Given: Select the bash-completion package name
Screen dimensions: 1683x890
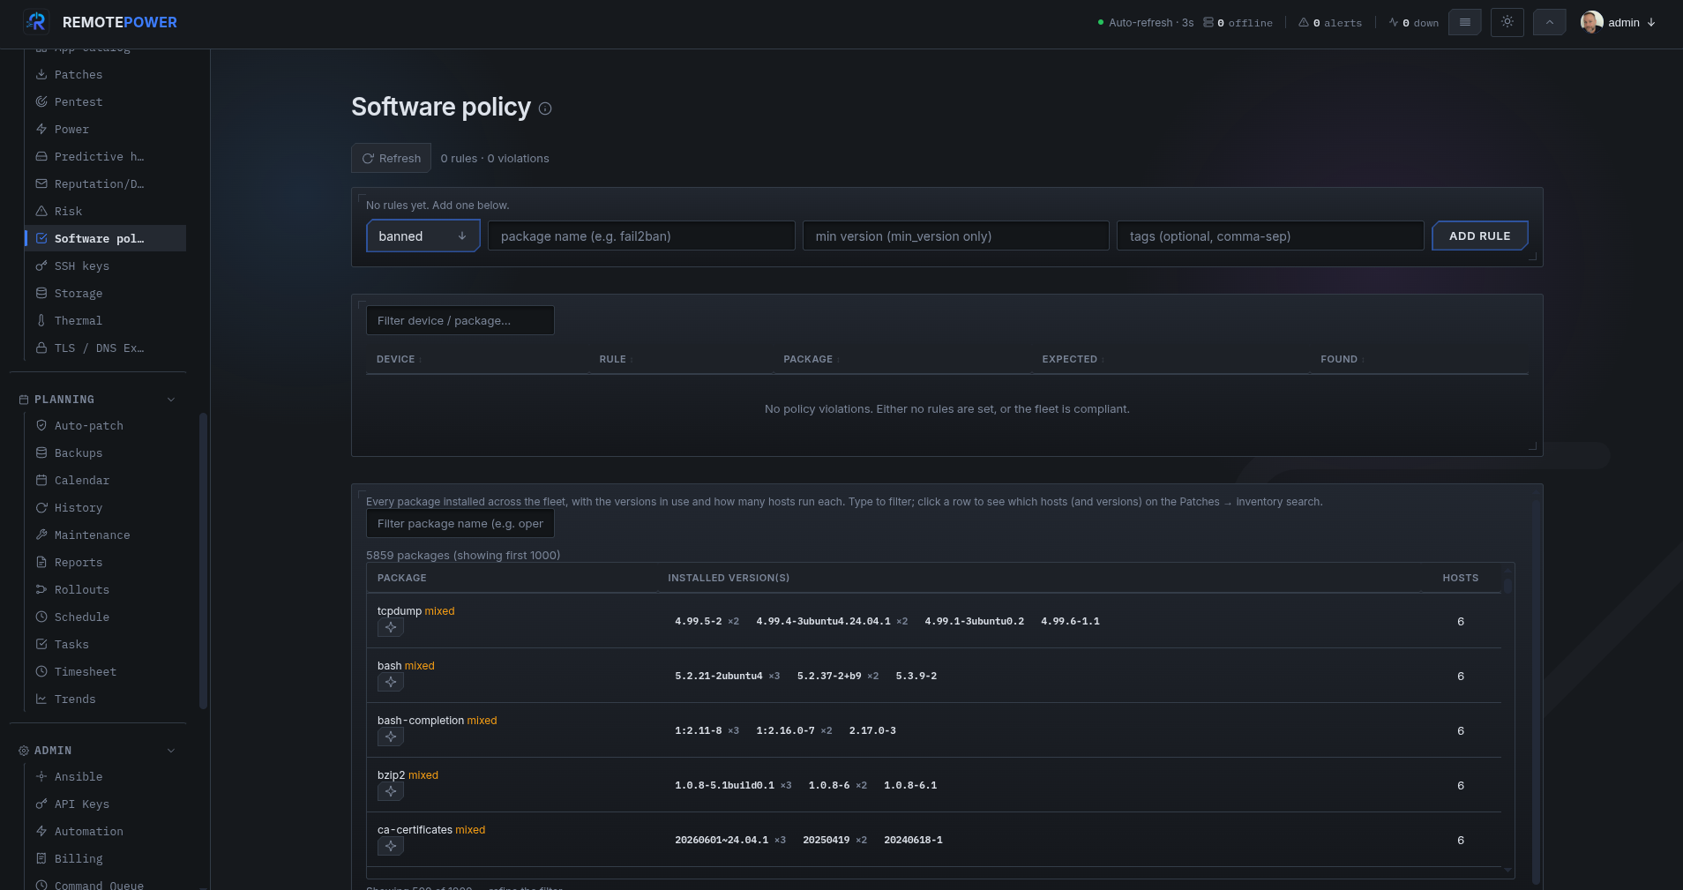Looking at the screenshot, I should pyautogui.click(x=421, y=720).
